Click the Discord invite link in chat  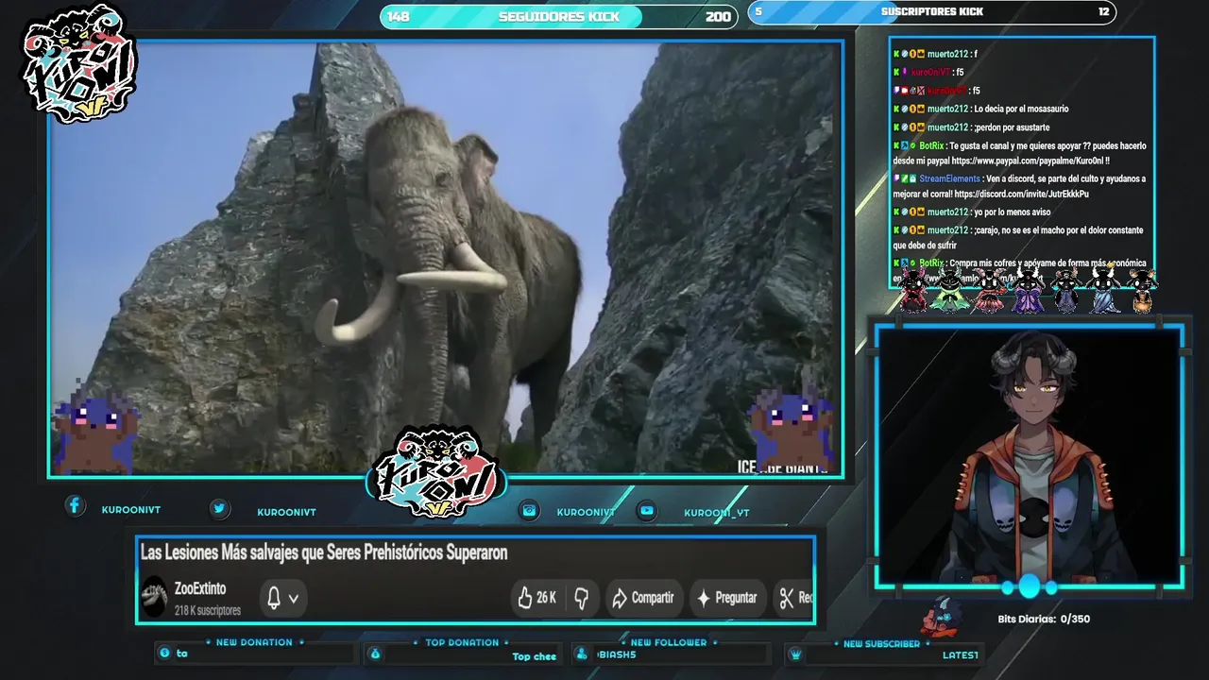tap(1021, 194)
